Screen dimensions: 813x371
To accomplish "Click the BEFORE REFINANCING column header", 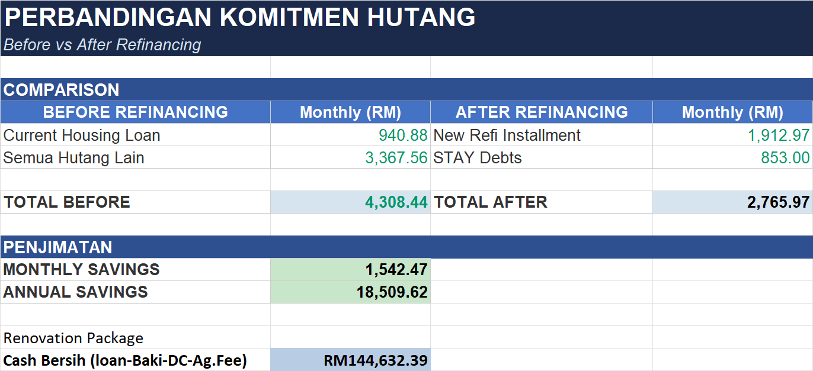I will coord(136,112).
